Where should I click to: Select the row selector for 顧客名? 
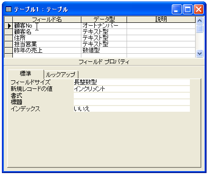tap(9, 32)
